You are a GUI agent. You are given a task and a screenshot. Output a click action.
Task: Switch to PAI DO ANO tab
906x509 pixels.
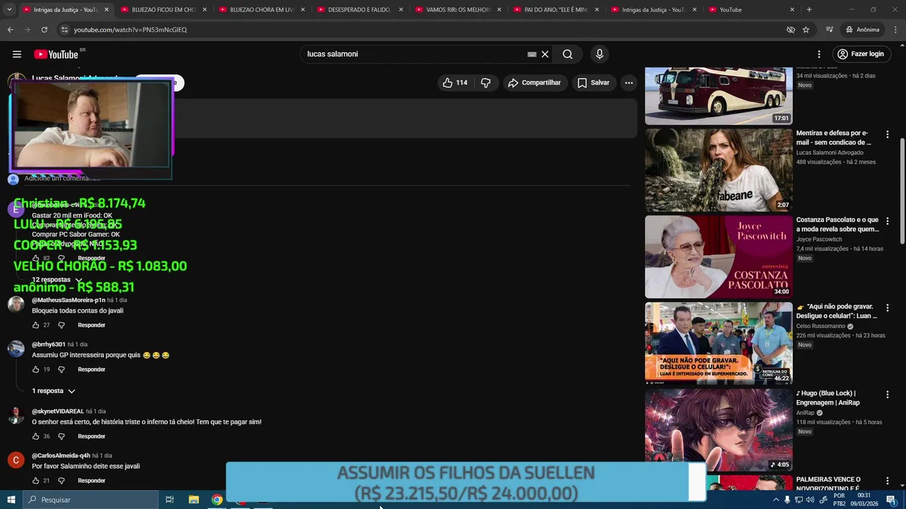click(556, 10)
